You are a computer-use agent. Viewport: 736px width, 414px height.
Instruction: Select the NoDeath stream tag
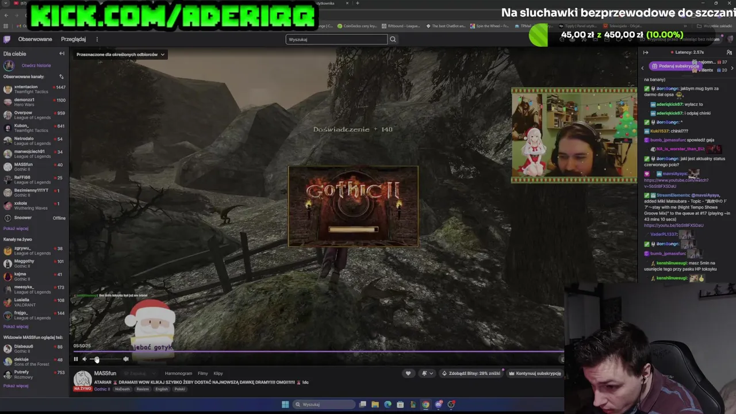122,389
